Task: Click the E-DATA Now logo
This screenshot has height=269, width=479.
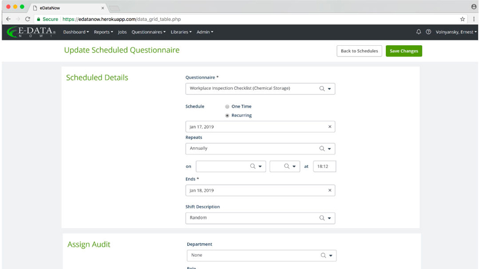Action: pos(31,32)
